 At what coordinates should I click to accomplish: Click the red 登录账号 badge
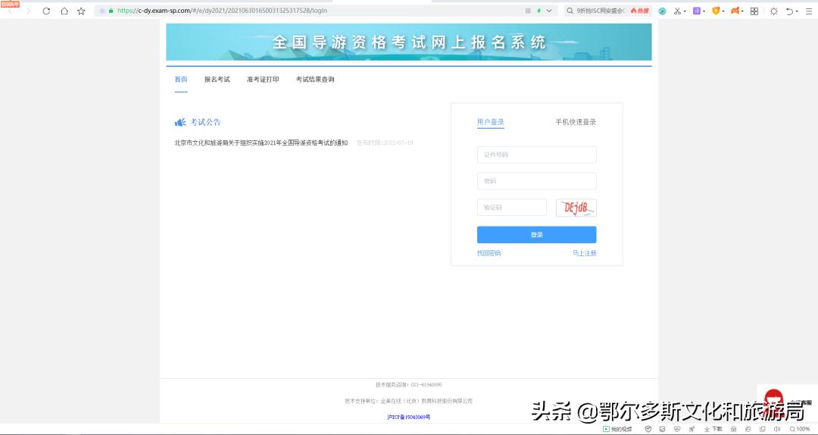coord(10,4)
